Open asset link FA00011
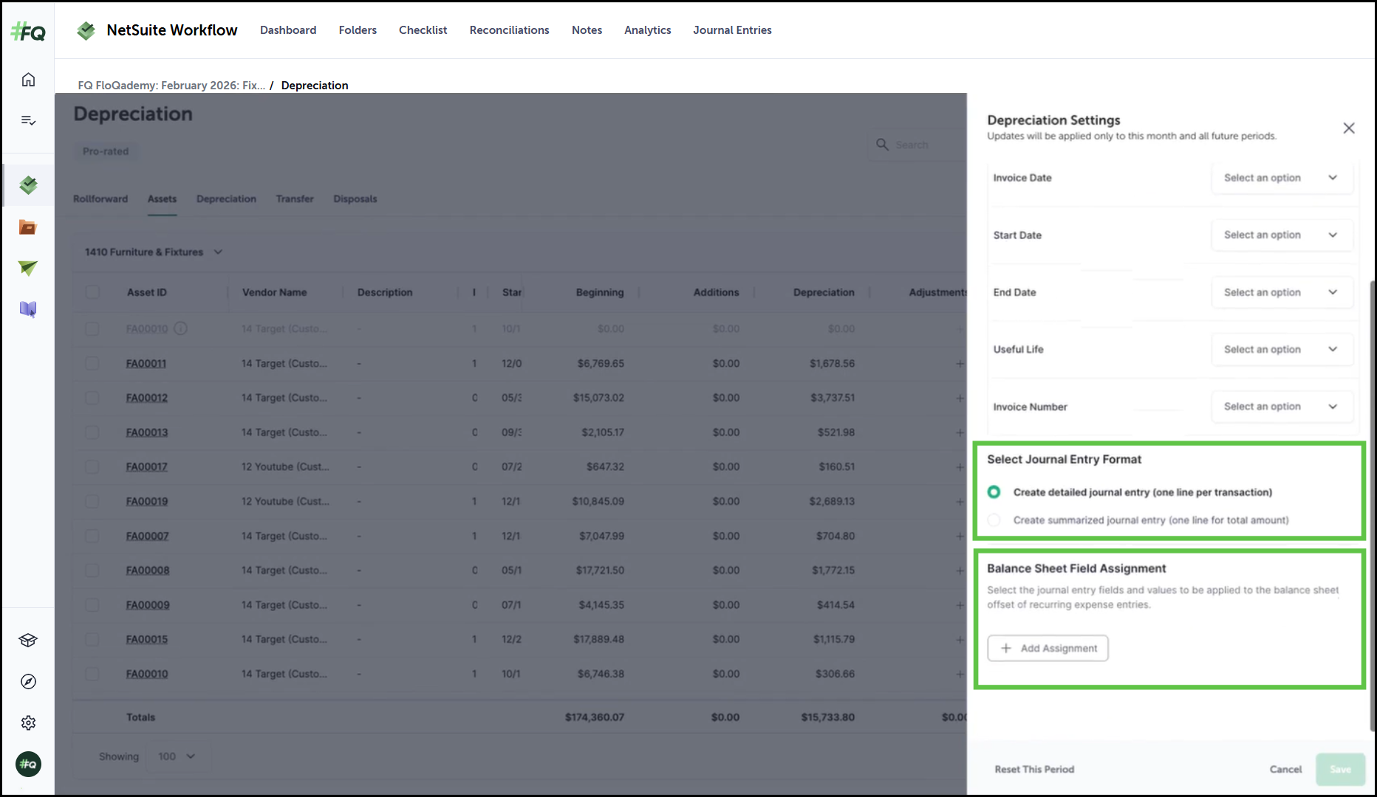Image resolution: width=1377 pixels, height=797 pixels. click(146, 364)
